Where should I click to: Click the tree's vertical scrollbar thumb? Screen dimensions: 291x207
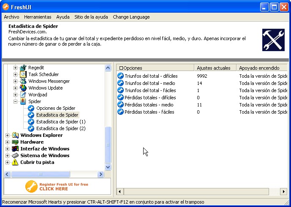(x=108, y=145)
